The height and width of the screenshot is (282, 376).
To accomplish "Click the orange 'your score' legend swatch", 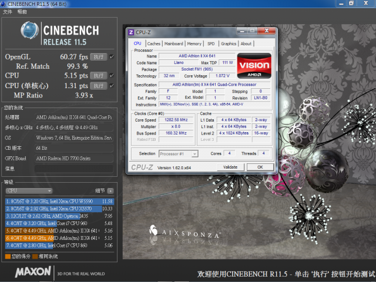I will click(8, 257).
